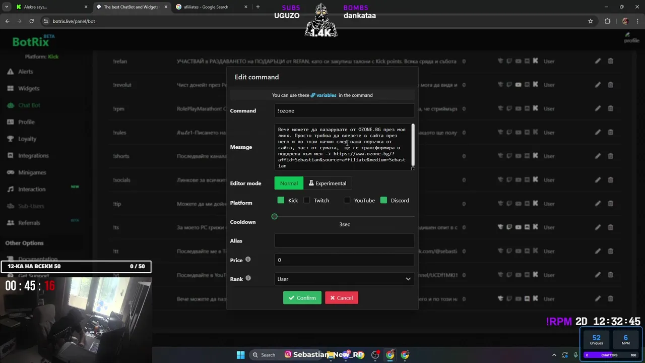
Task: Delete the !rules command via trash icon
Action: pyautogui.click(x=610, y=132)
